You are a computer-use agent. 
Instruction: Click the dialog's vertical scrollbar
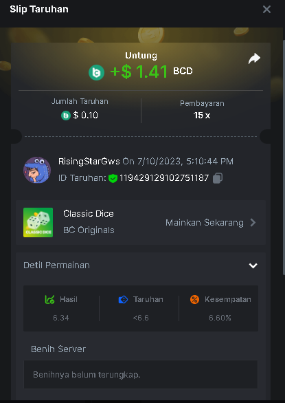(x=284, y=157)
